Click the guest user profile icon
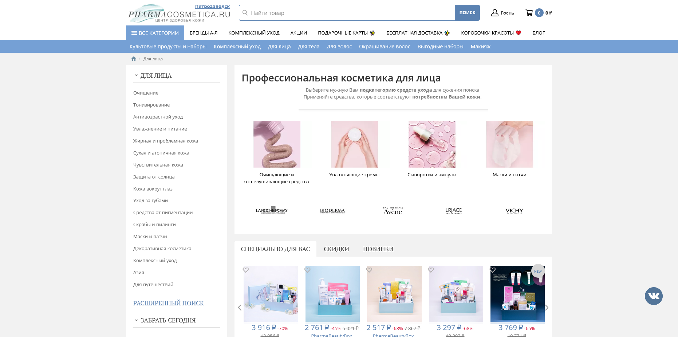Viewport: 678px width, 337px height. [494, 13]
